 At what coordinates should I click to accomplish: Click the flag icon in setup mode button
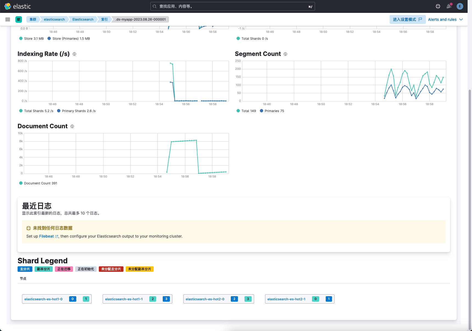tap(420, 19)
